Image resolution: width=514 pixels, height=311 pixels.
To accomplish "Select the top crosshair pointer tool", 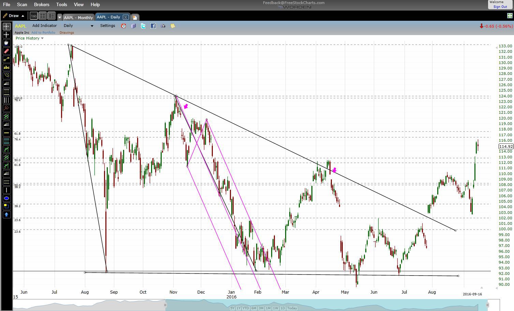I will (x=6, y=27).
